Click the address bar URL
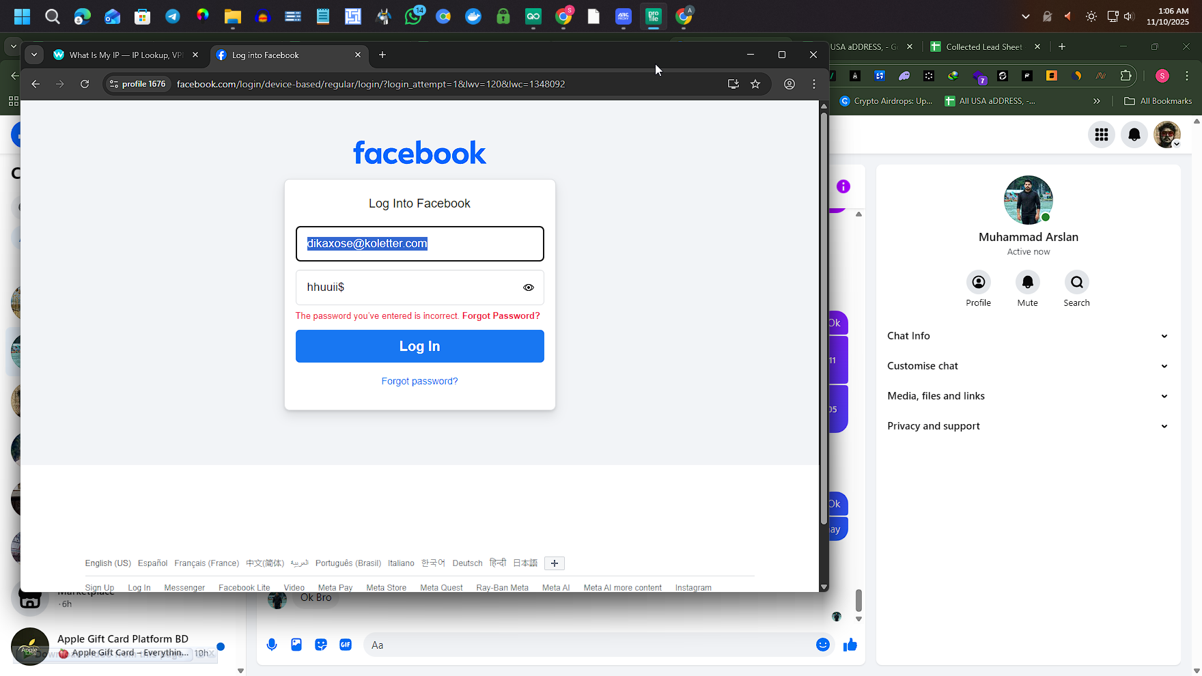 tap(371, 84)
